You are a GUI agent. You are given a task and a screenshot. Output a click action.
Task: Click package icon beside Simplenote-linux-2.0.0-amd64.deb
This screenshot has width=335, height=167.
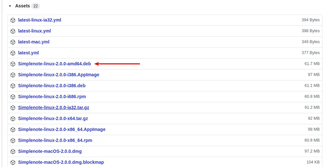point(13,64)
